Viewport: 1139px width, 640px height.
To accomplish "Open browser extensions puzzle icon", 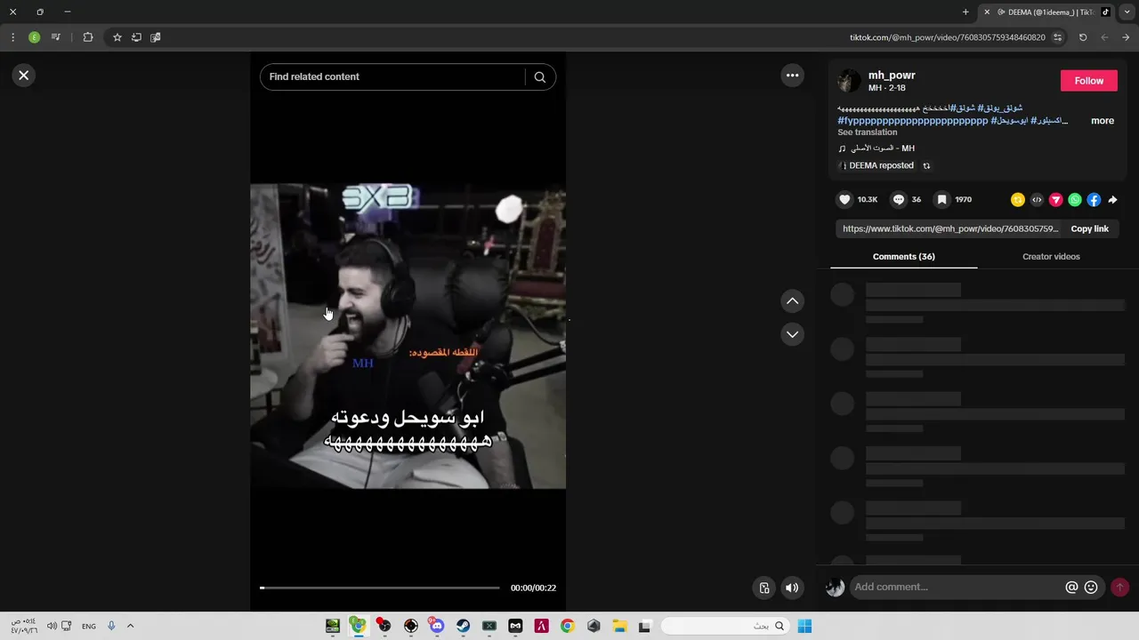I will (87, 37).
